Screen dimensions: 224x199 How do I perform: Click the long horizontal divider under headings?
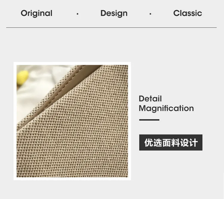click(x=111, y=27)
